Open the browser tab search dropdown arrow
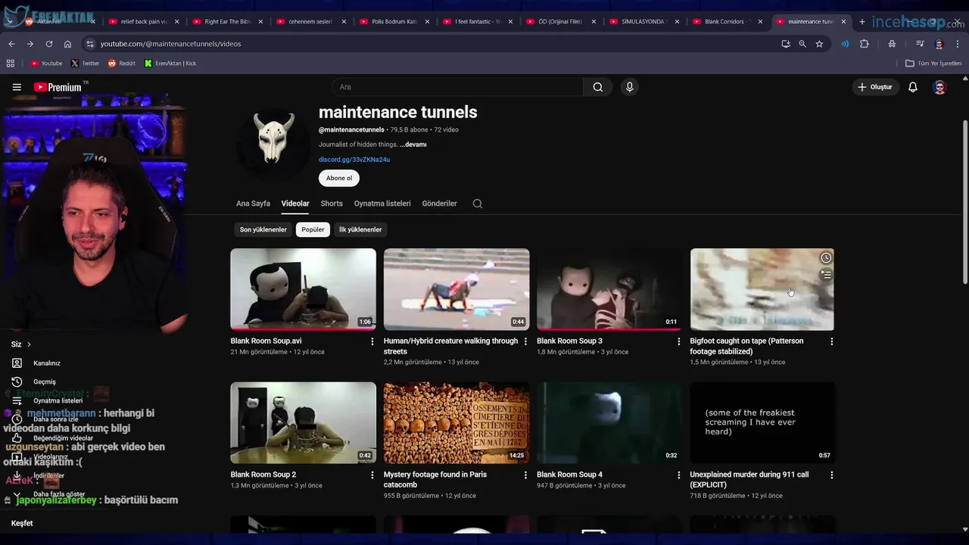The width and height of the screenshot is (969, 545). pyautogui.click(x=10, y=21)
